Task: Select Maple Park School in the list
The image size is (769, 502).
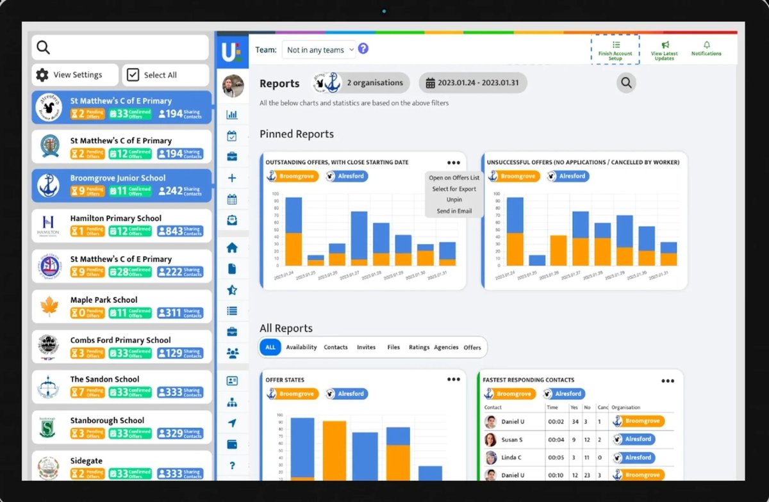Action: tap(121, 307)
